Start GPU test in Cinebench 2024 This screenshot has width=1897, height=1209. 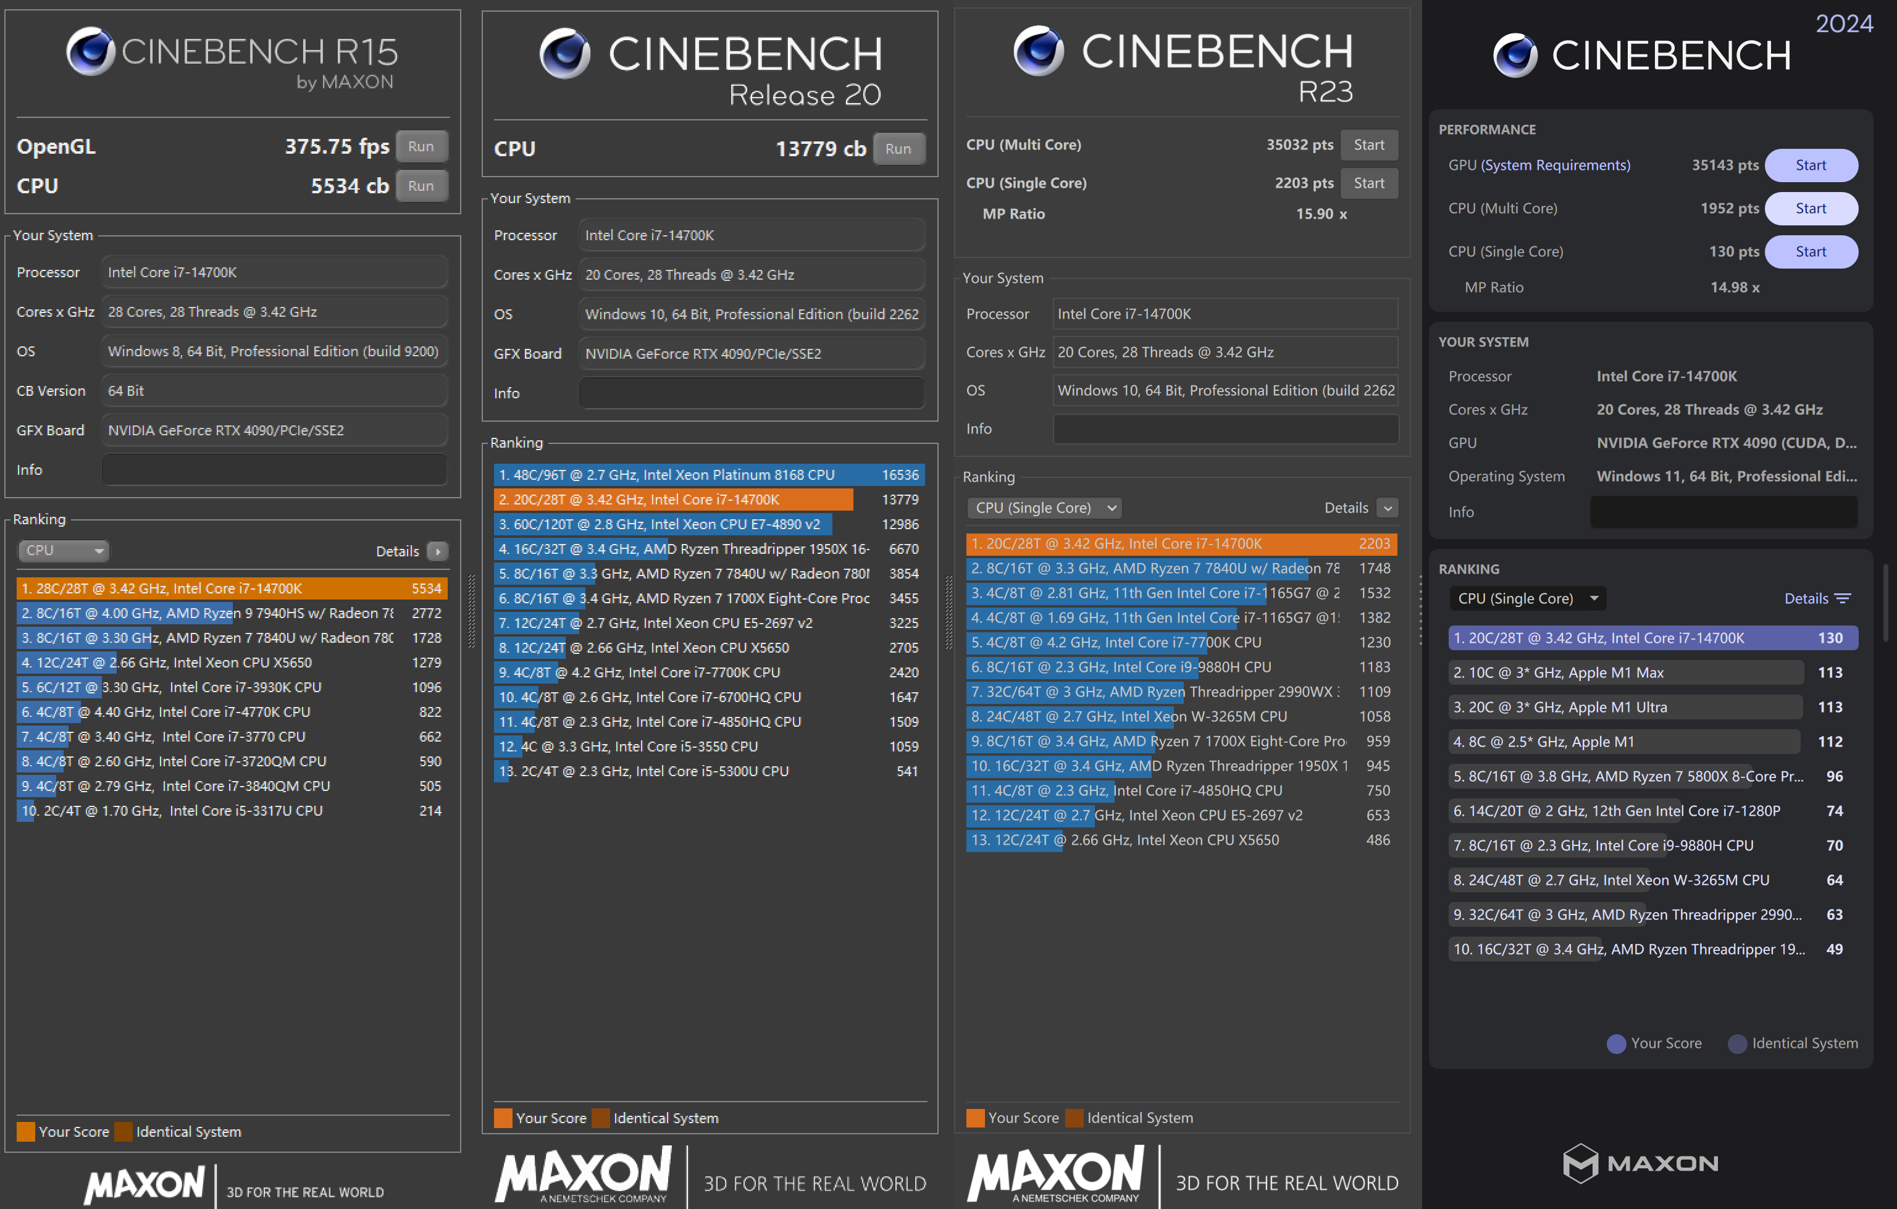click(x=1811, y=165)
